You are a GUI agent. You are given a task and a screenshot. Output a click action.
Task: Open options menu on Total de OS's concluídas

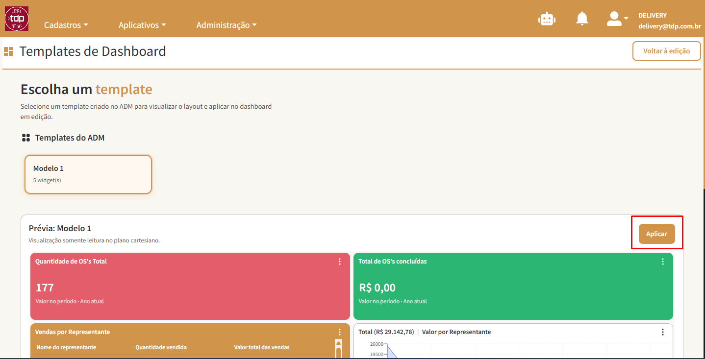pyautogui.click(x=663, y=262)
